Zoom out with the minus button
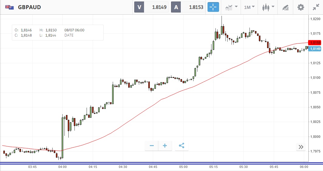The width and height of the screenshot is (323, 171). click(x=152, y=146)
